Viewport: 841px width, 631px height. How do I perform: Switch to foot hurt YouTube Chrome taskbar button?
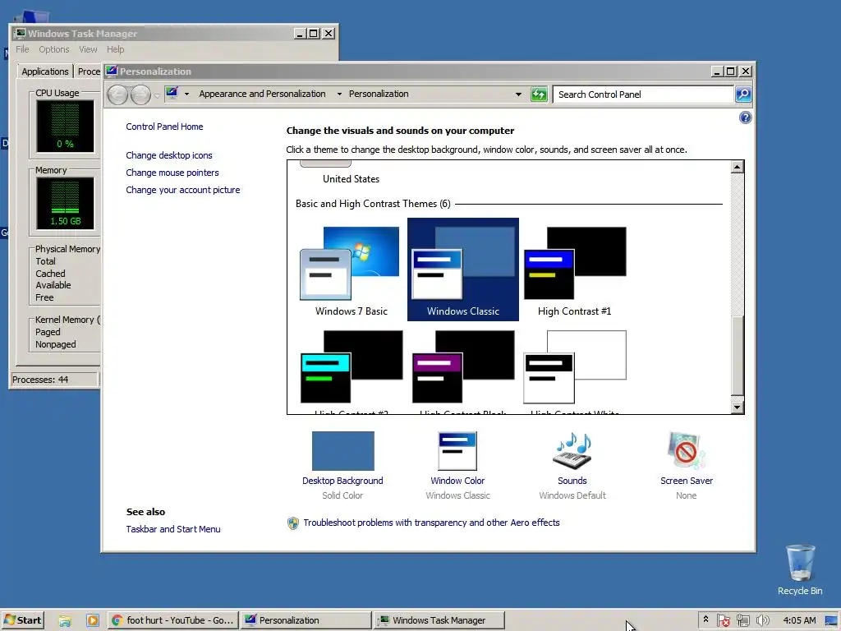(172, 620)
